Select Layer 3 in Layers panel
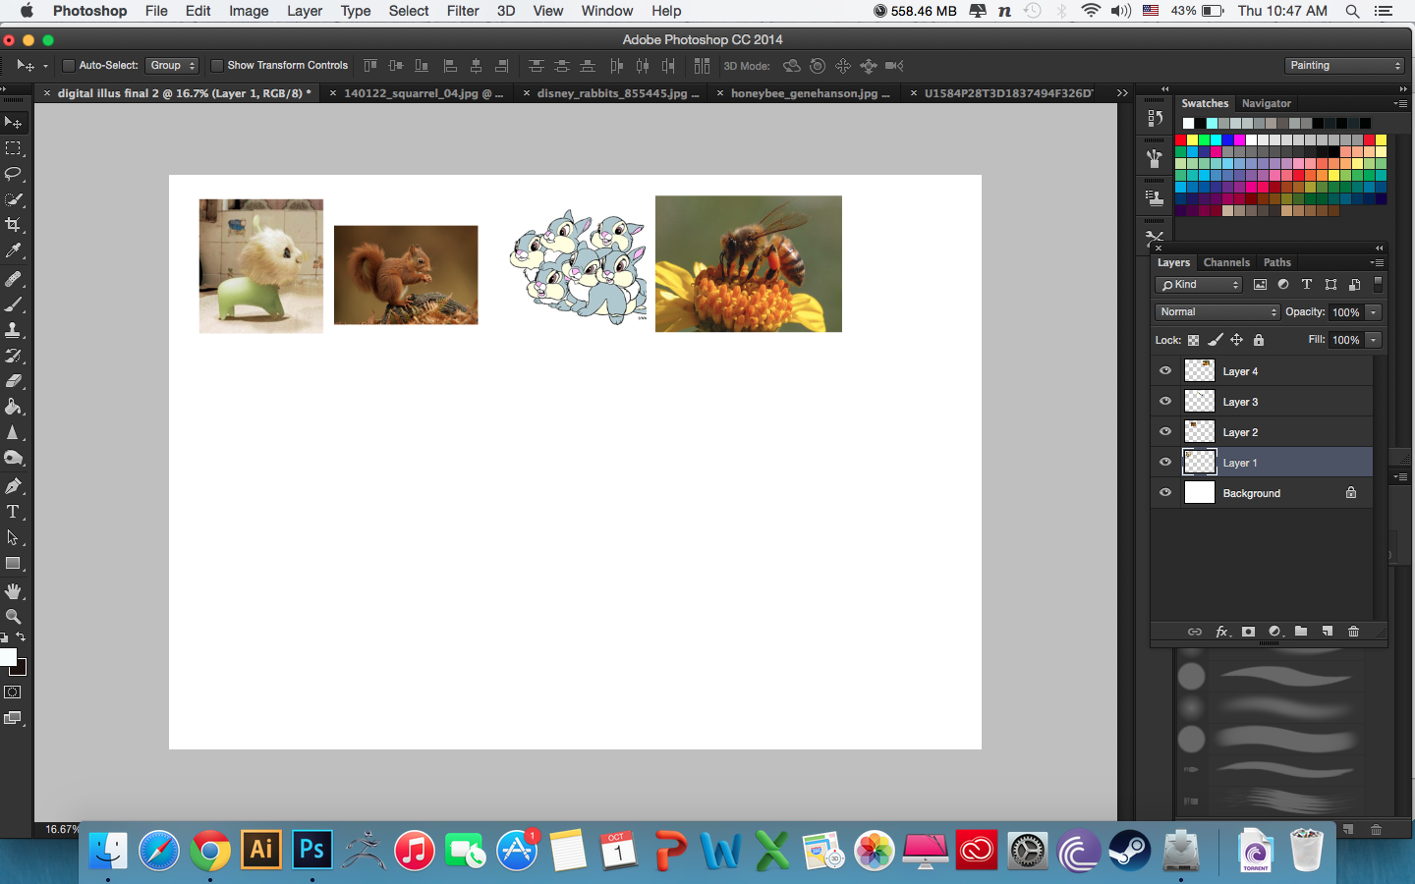Viewport: 1415px width, 884px height. [x=1262, y=402]
